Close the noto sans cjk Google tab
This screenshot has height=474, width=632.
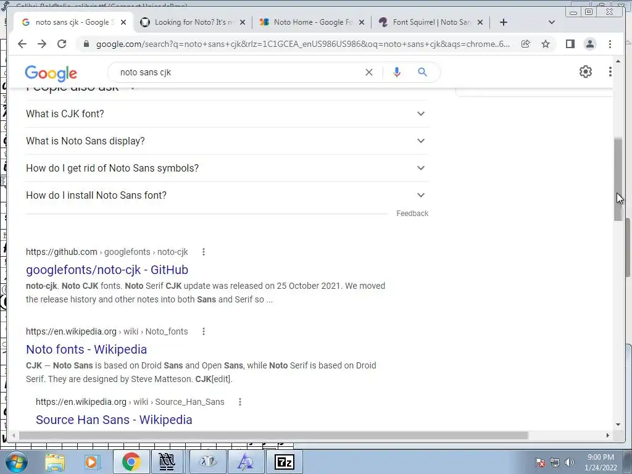coord(123,22)
